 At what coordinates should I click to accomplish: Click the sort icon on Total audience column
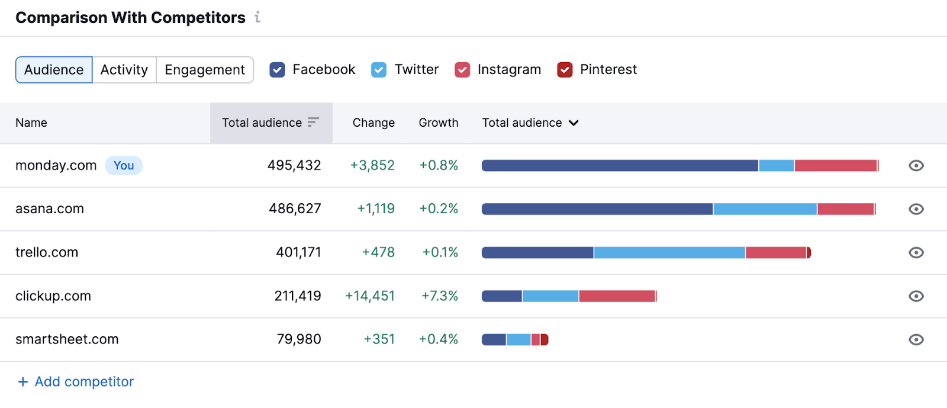(313, 123)
